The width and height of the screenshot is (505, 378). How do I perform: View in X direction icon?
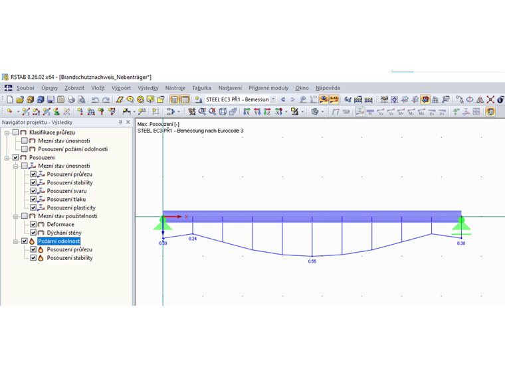(247, 111)
